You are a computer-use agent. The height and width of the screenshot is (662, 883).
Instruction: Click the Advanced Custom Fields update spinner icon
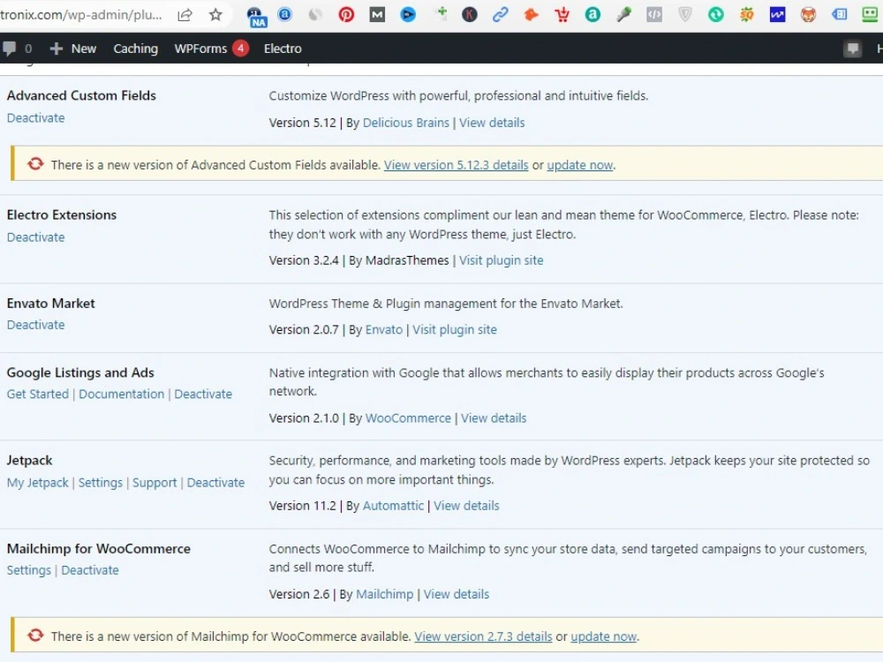tap(35, 164)
